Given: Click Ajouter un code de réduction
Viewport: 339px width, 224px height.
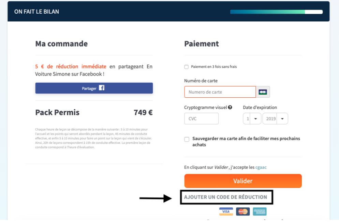Looking at the screenshot, I should (x=225, y=197).
